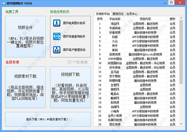Sort by the 平台名称 column header
Image resolution: width=187 pixels, height=132 pixels.
tap(115, 19)
